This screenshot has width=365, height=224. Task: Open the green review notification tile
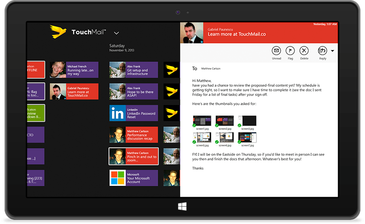coord(36,113)
